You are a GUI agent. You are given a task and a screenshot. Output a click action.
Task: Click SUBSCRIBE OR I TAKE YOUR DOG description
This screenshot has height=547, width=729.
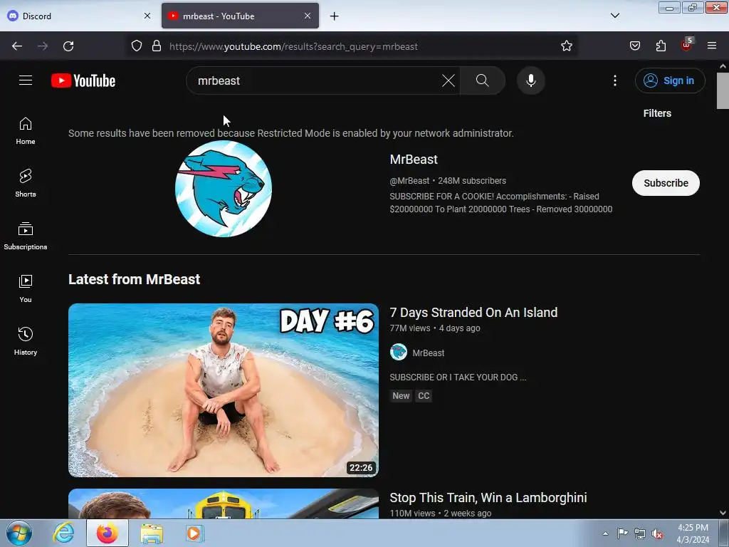click(x=458, y=377)
